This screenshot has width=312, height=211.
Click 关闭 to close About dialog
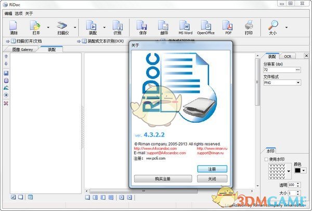pos(212,179)
